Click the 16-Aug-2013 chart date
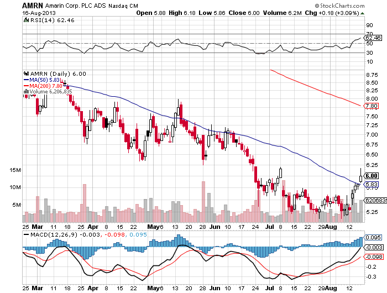The image size is (387, 293). tap(39, 13)
